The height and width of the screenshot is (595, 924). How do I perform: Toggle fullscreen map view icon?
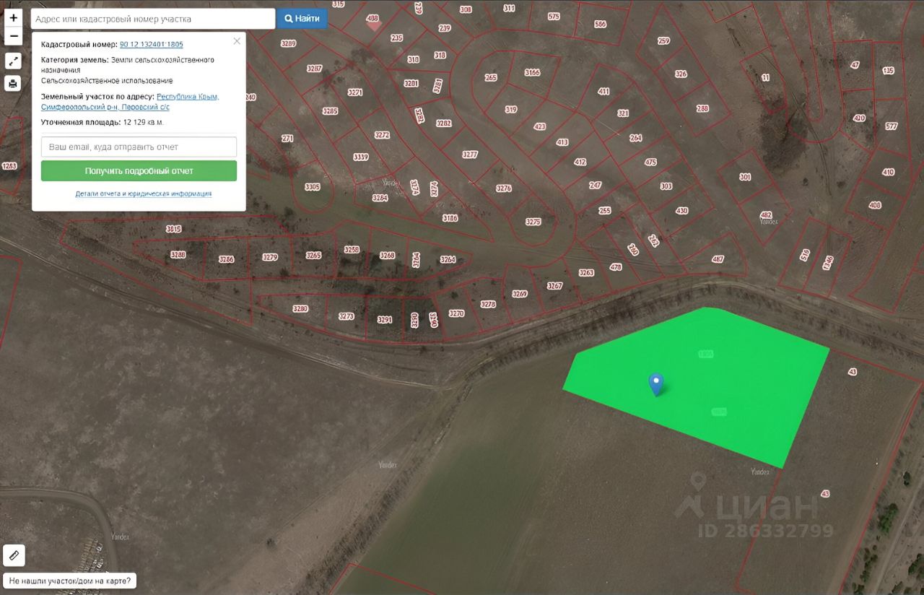(x=13, y=61)
